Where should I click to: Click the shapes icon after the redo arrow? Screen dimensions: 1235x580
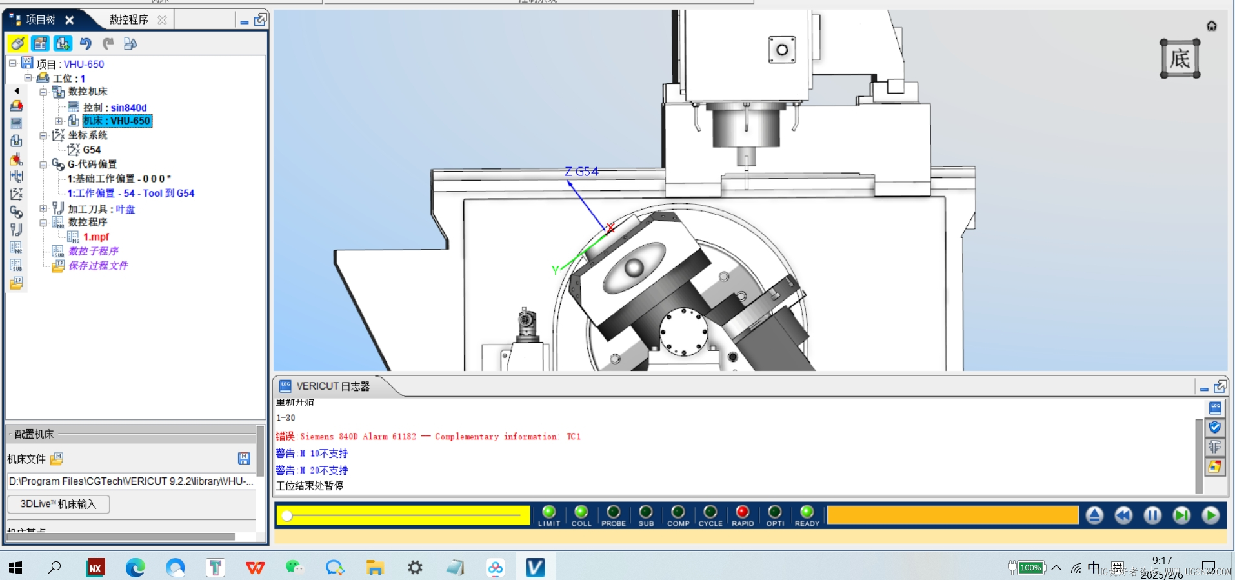pyautogui.click(x=130, y=44)
